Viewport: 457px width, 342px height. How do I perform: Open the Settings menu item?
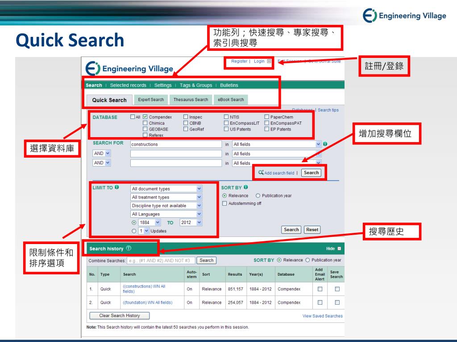click(x=163, y=85)
